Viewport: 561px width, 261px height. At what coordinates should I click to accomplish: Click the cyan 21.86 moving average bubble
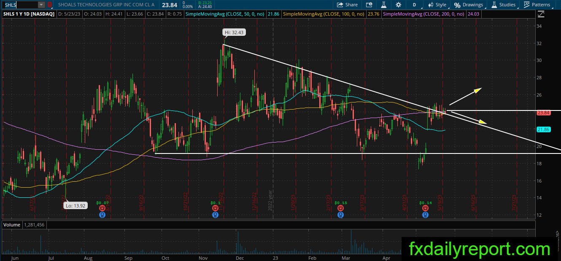click(x=543, y=130)
